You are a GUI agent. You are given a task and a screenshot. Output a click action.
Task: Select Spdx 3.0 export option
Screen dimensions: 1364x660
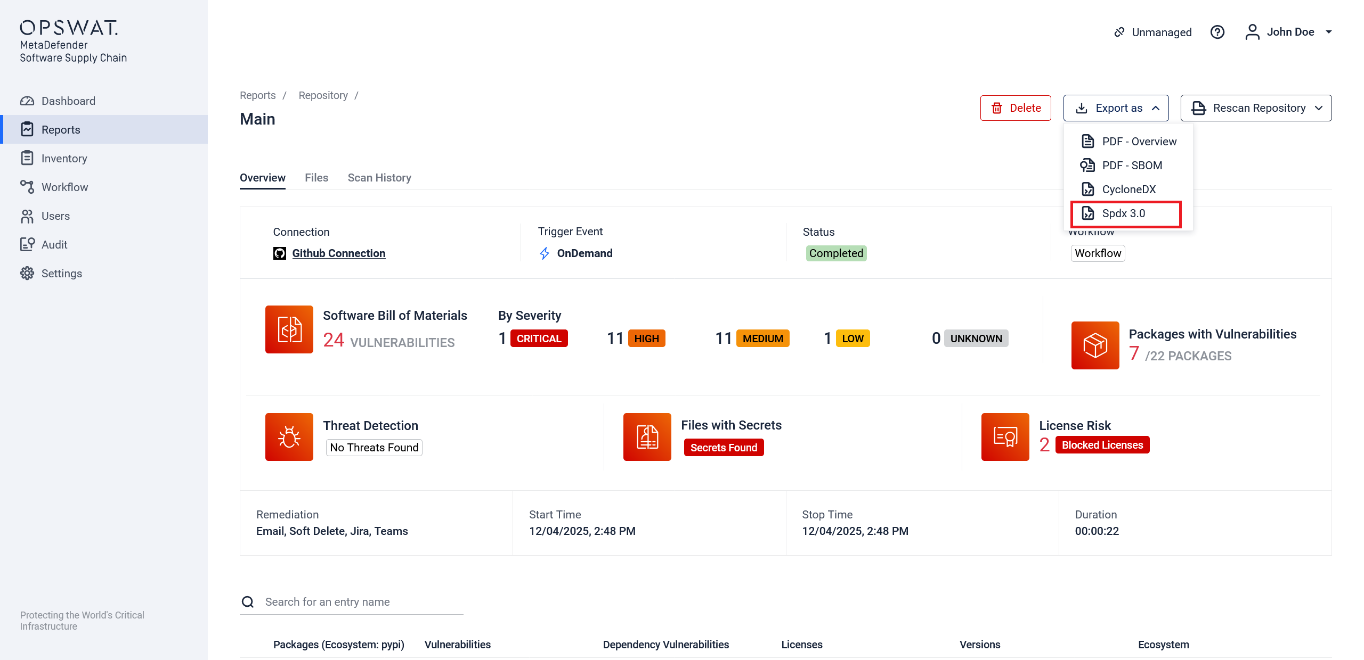point(1123,213)
